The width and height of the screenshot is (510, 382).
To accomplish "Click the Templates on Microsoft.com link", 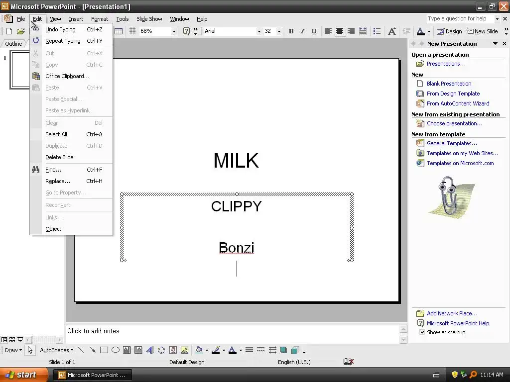I will (x=460, y=163).
